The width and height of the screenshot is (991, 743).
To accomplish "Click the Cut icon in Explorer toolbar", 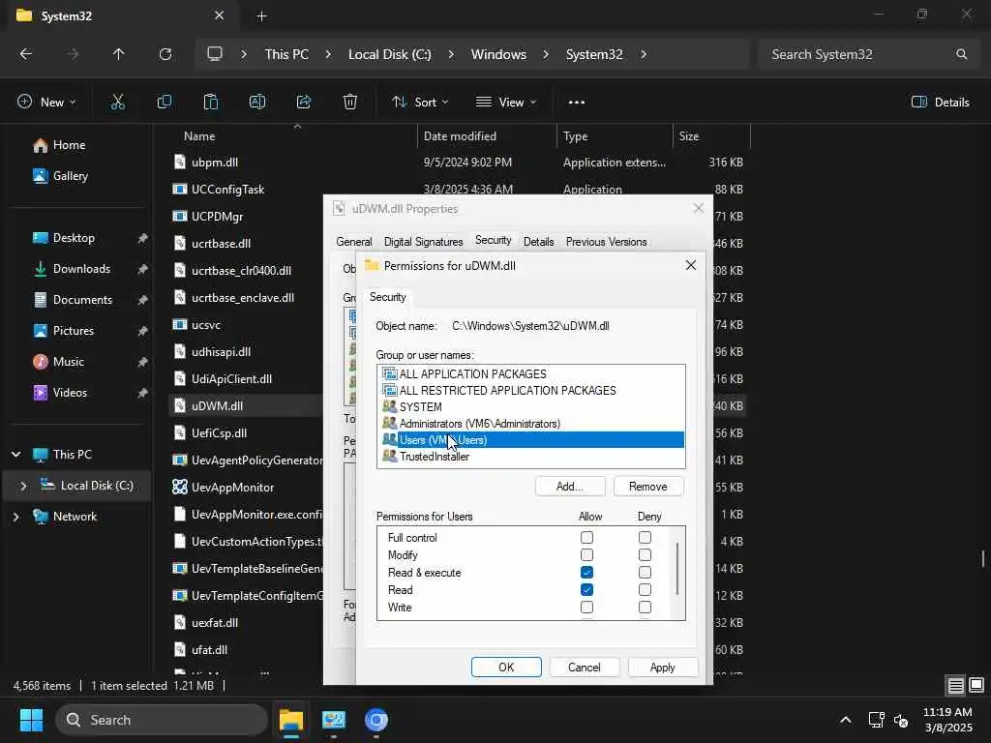I will (x=117, y=102).
